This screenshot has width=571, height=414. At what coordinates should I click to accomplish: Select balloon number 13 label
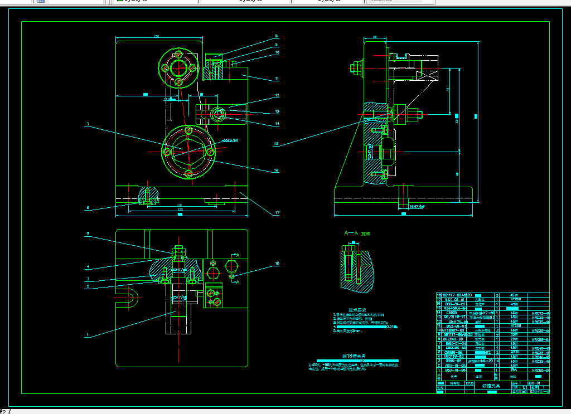[x=277, y=111]
